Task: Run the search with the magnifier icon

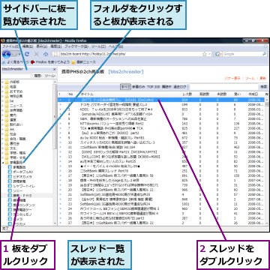Action: pos(264,54)
